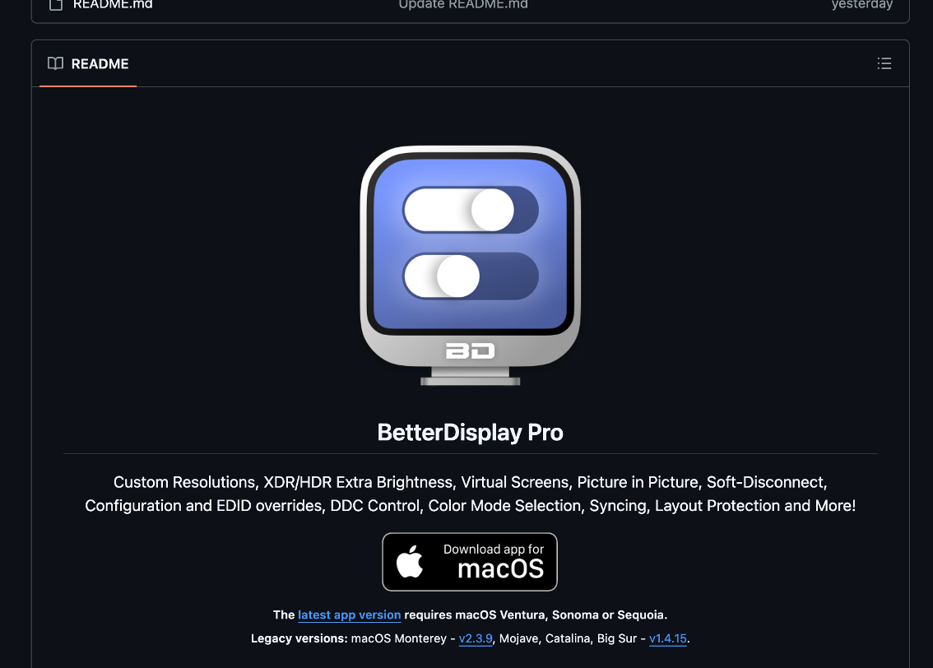This screenshot has width=933, height=668.
Task: Open the README.md file name
Action: click(x=113, y=5)
